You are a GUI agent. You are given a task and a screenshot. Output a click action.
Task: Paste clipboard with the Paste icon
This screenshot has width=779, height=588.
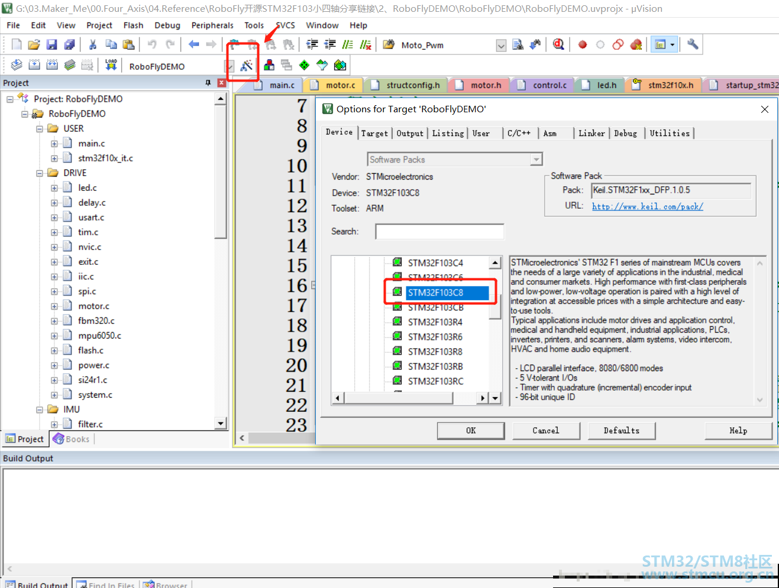click(x=128, y=45)
